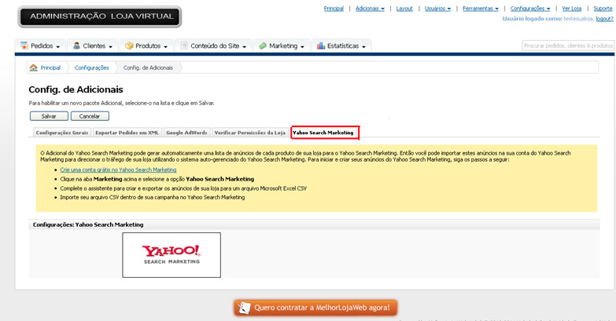Screen dimensions: 616x321
Task: Click the Marketing tag icon
Action: point(263,46)
